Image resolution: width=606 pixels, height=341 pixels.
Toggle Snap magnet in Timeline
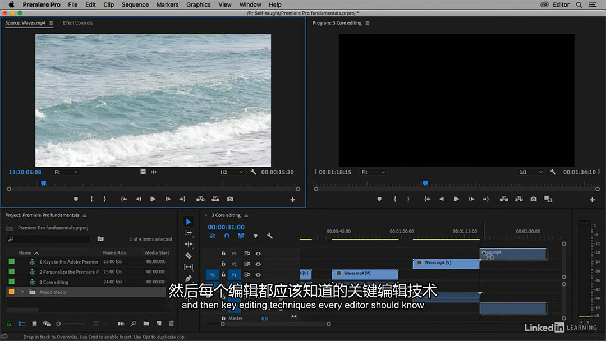227,236
